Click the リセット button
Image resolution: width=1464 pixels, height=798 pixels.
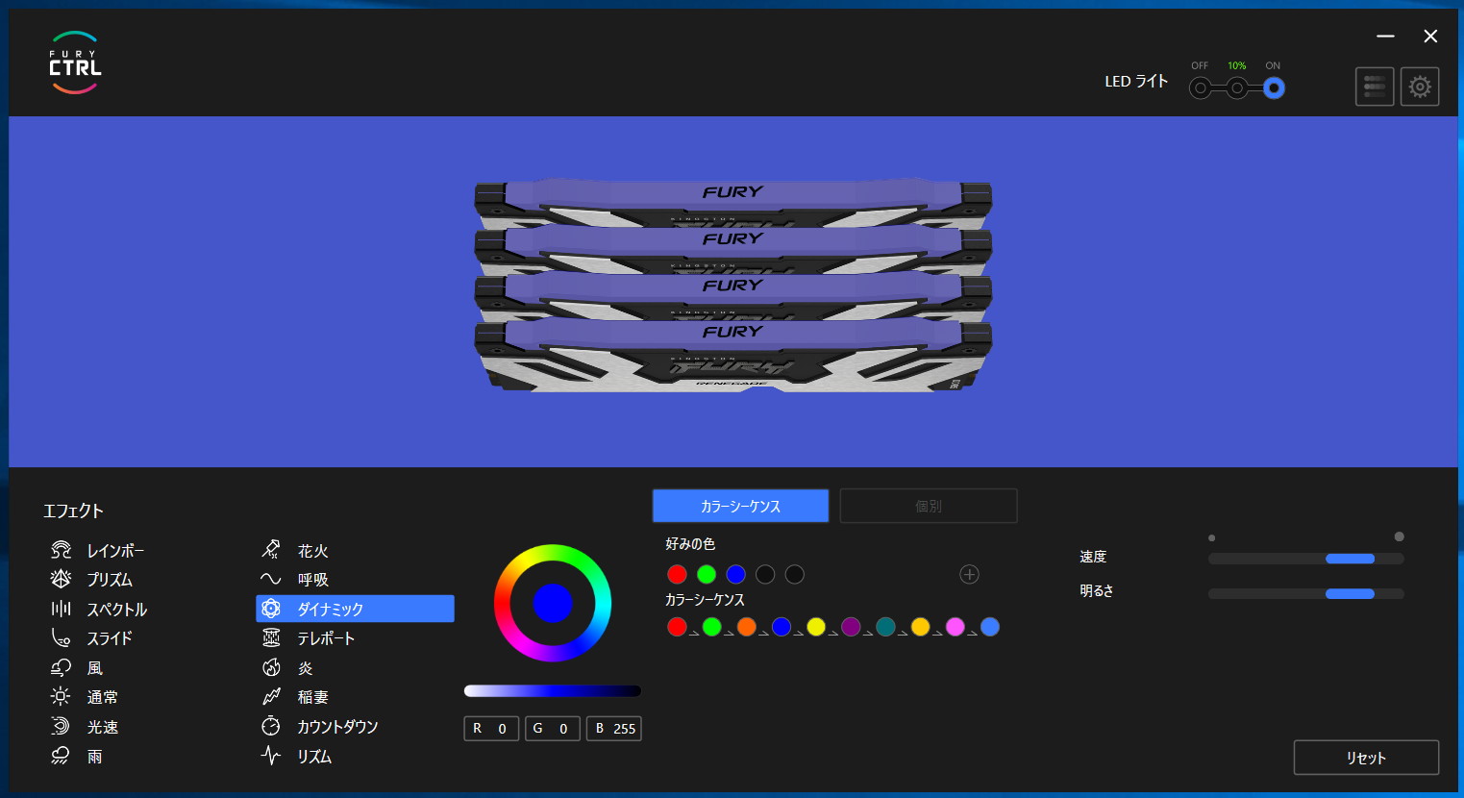coord(1366,758)
